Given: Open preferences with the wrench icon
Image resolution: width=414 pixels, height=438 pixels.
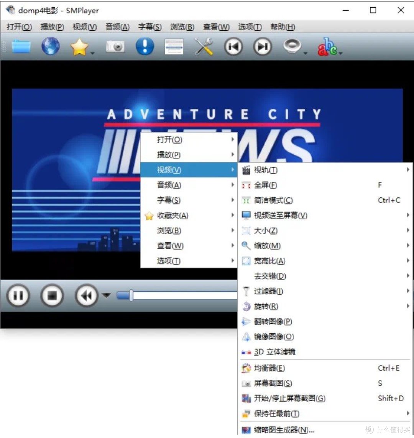Looking at the screenshot, I should [x=204, y=47].
